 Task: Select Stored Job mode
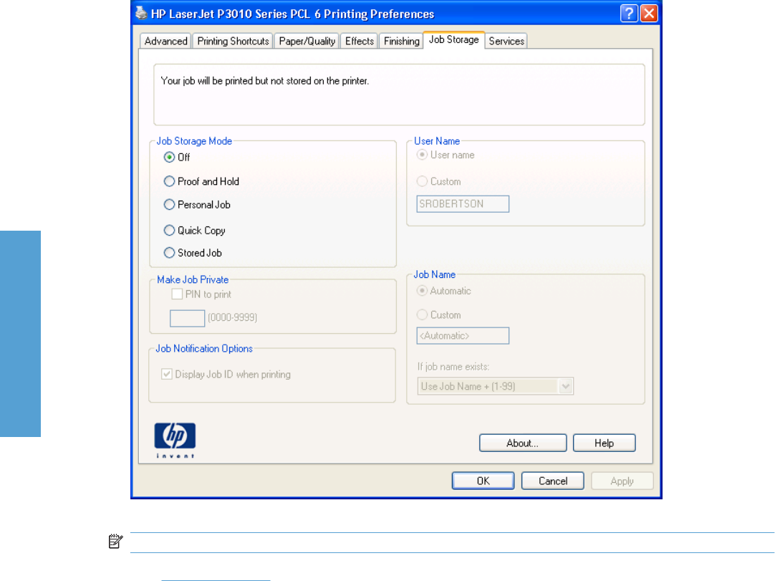tap(169, 253)
